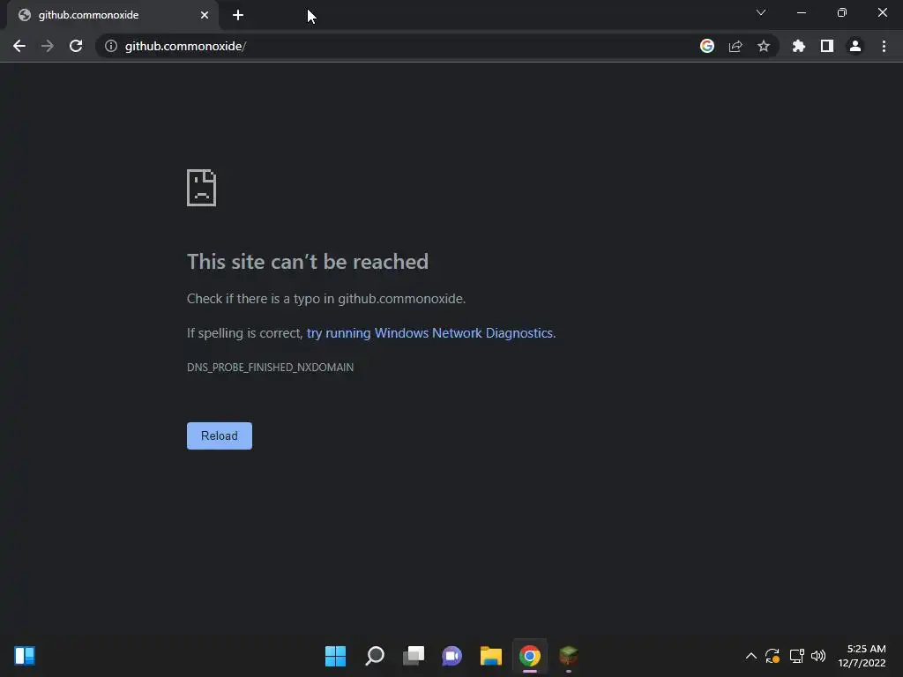Image resolution: width=903 pixels, height=677 pixels.
Task: Open the tab search chevron
Action: (761, 12)
